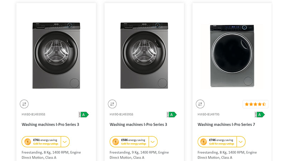Expand the £746 energy saving dropdown
The width and height of the screenshot is (286, 161).
(x=241, y=142)
